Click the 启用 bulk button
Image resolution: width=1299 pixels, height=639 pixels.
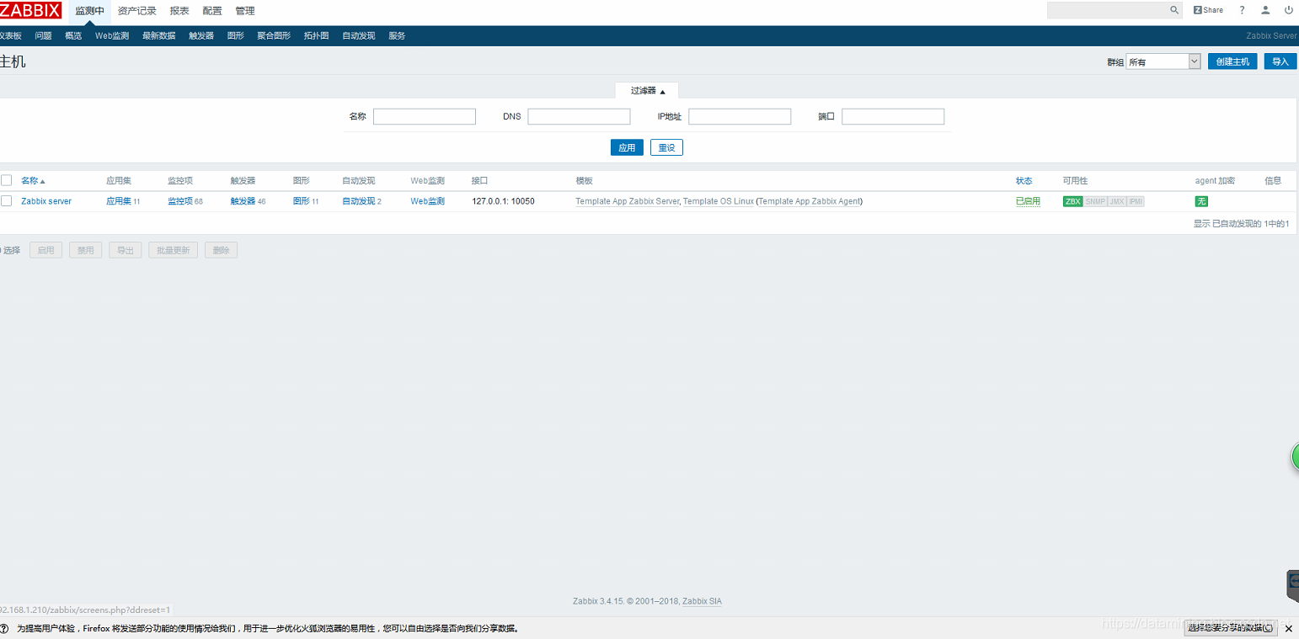(x=45, y=250)
